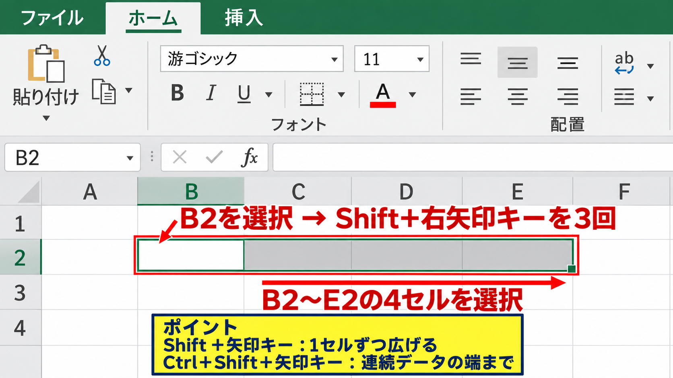Screen dimensions: 673x378
Task: Open the 游ゴシック font name dropdown
Action: (334, 59)
